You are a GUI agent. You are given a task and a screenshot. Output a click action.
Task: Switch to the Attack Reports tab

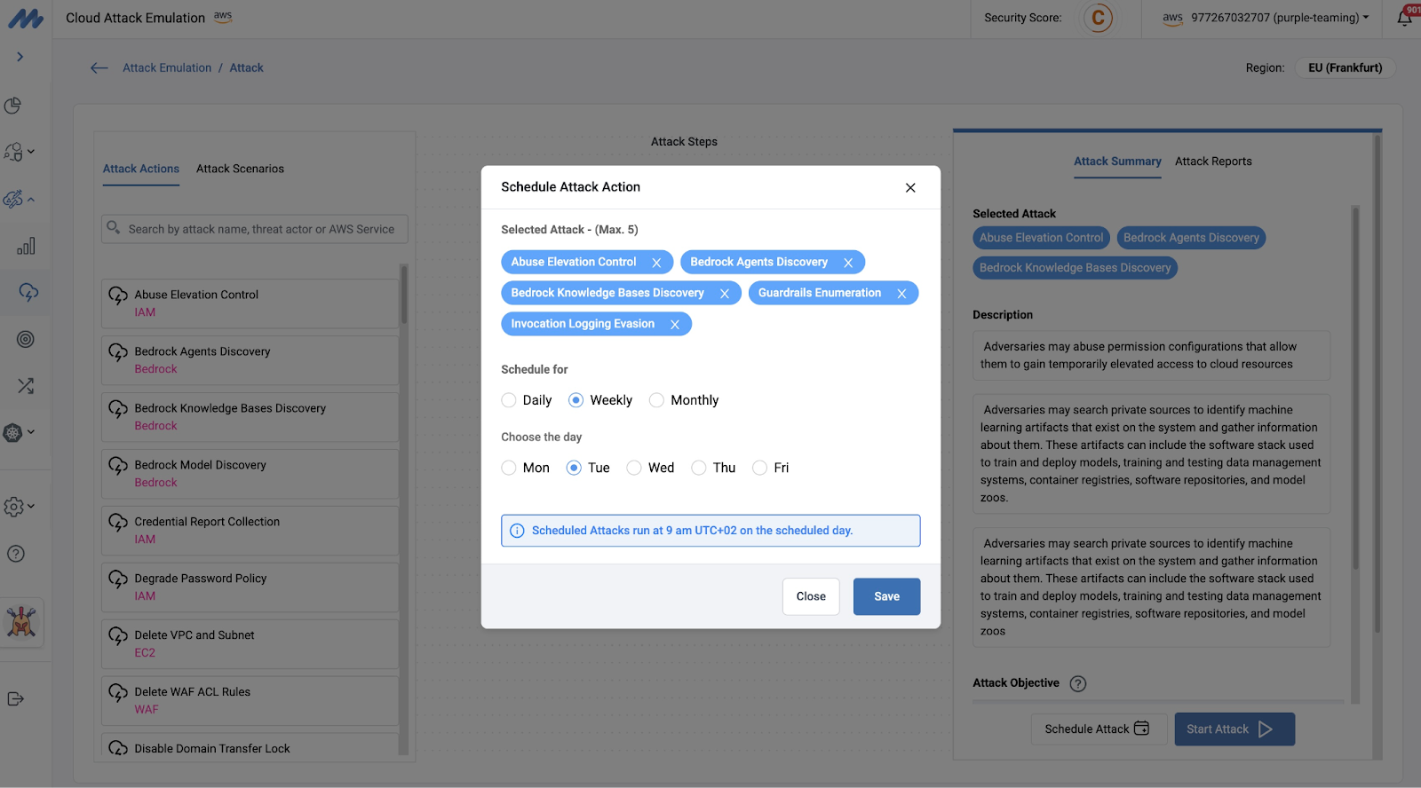(1213, 162)
